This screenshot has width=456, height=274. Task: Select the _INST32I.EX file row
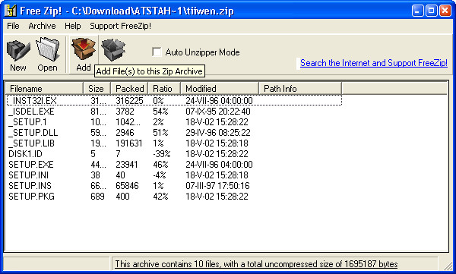click(174, 100)
